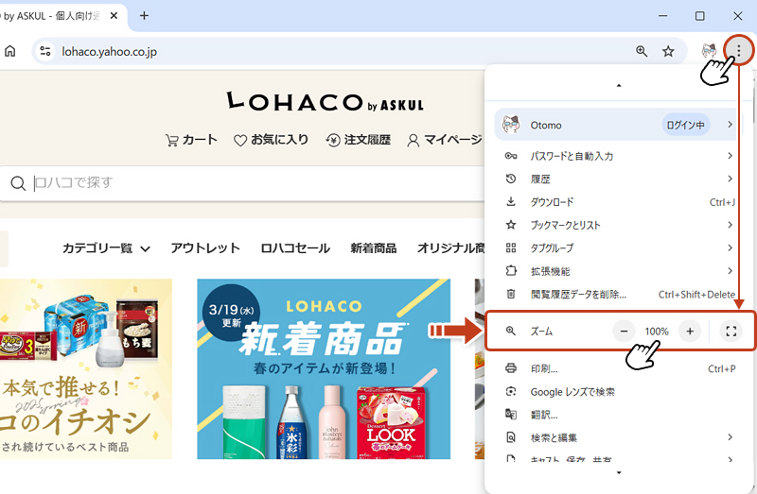Select 翻訳 translate menu item

pos(619,415)
